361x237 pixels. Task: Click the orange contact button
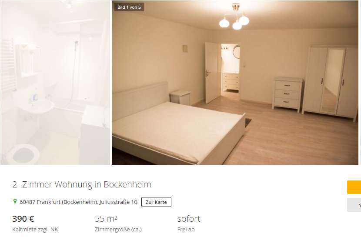[x=354, y=187]
